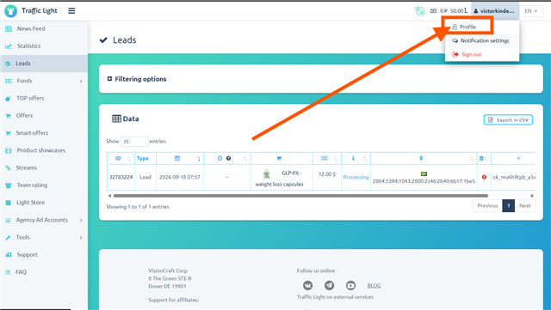Open Offers in sidebar
The width and height of the screenshot is (551, 310).
pos(24,115)
